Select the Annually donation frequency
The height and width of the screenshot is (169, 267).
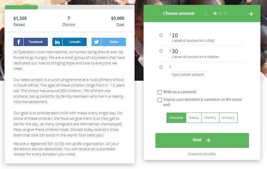point(228,118)
